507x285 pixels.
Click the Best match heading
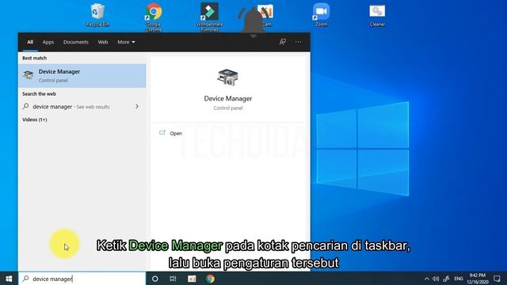coord(35,58)
